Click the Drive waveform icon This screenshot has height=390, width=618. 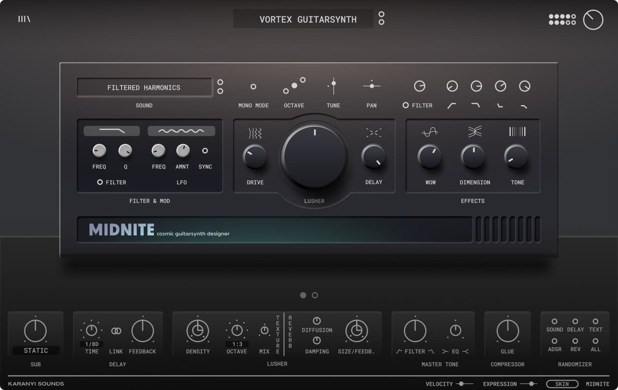pos(255,133)
